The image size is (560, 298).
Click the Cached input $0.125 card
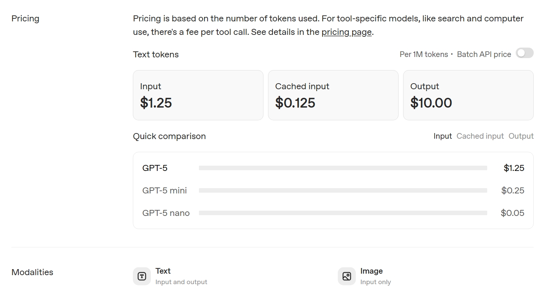pos(333,95)
